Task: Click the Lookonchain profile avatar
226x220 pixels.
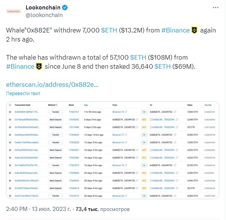Action: (14, 11)
